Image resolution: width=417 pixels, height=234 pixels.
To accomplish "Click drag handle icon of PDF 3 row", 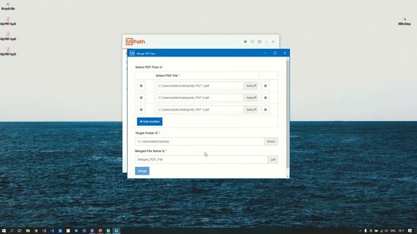I will coord(141,110).
